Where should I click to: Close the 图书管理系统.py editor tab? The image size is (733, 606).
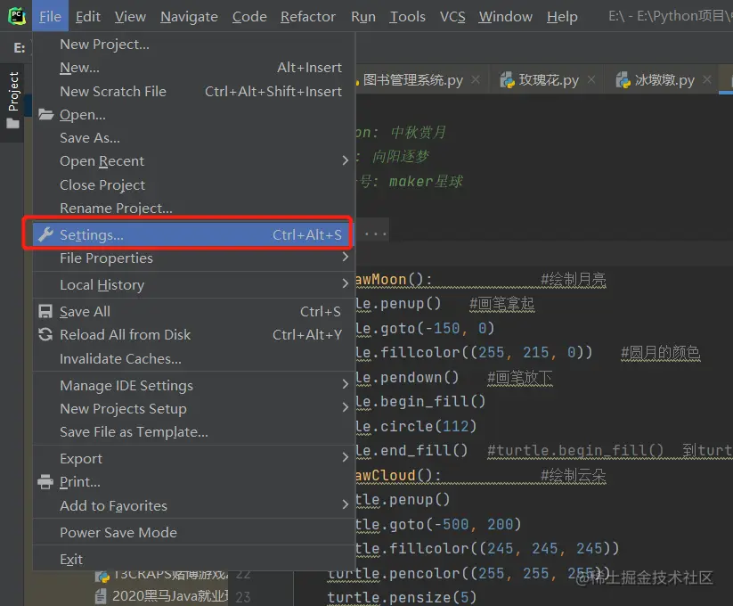coord(476,80)
